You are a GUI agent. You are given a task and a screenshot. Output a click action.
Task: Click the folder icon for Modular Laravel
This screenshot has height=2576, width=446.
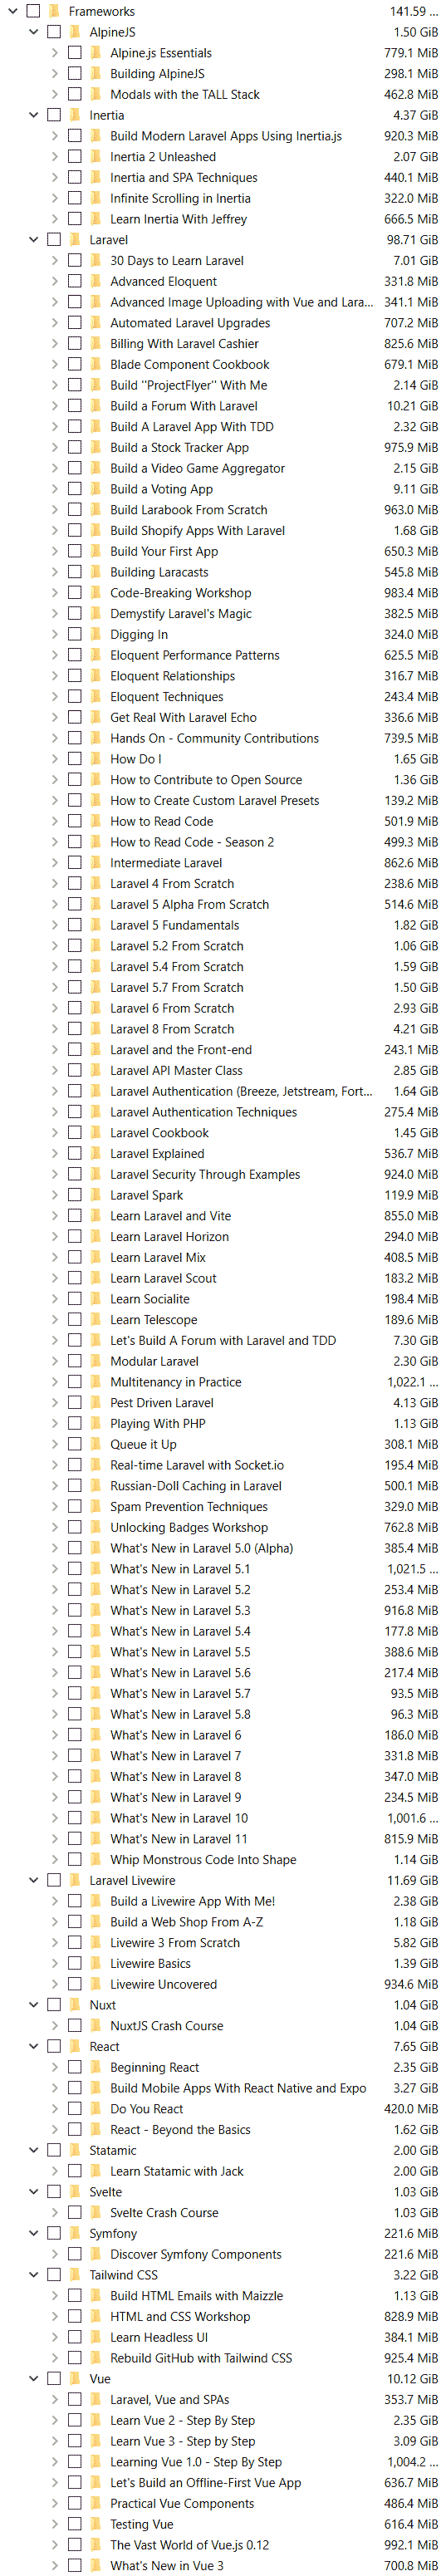point(96,1361)
